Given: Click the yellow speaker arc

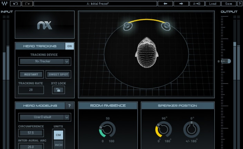Looking at the screenshot, I should click(147, 20).
